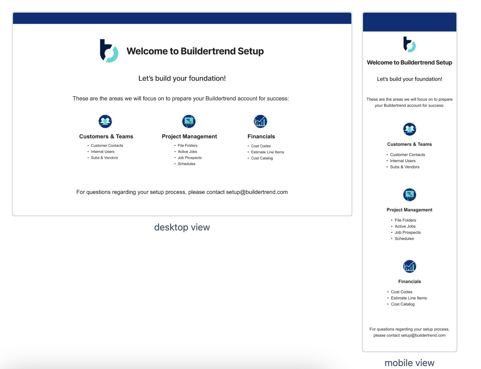This screenshot has height=369, width=481.
Task: Click Project Management heading in desktop view
Action: (189, 137)
